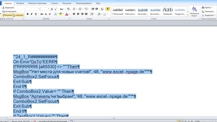Open the font color dropdown arrow

[69, 14]
